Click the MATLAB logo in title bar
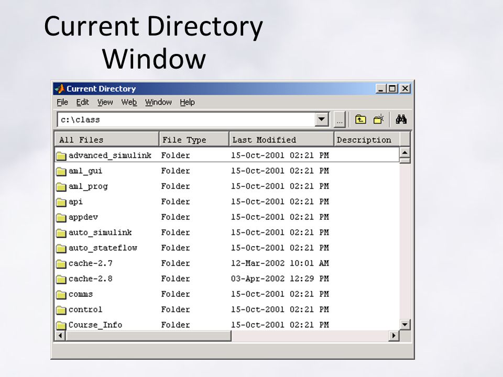Image resolution: width=503 pixels, height=377 pixels. tap(60, 88)
